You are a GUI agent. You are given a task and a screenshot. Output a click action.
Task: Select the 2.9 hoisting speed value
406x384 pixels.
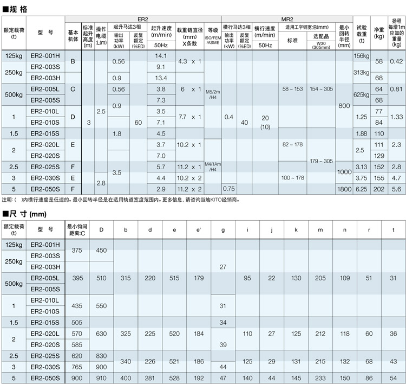pyautogui.click(x=161, y=189)
